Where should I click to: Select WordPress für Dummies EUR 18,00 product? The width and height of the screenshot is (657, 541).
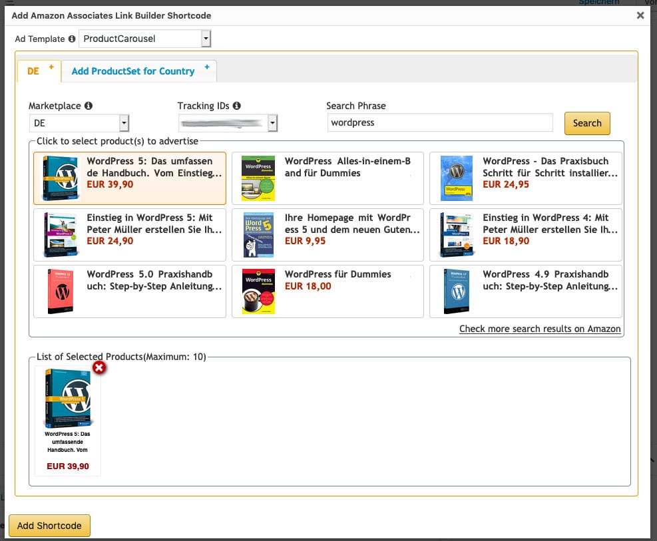(328, 291)
